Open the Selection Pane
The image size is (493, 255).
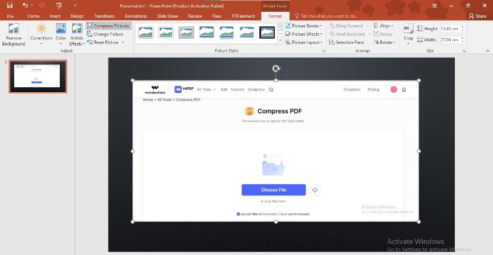346,42
